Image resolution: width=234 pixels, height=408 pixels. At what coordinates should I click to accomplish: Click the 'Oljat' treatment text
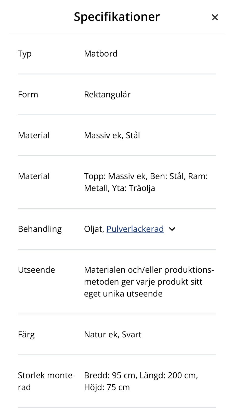click(93, 229)
